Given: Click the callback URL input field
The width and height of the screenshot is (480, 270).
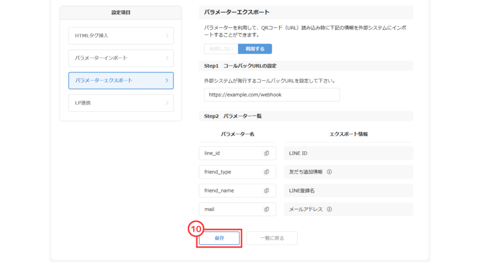Looking at the screenshot, I should (271, 95).
